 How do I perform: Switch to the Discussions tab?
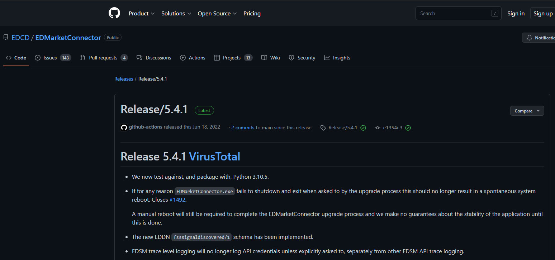(154, 58)
